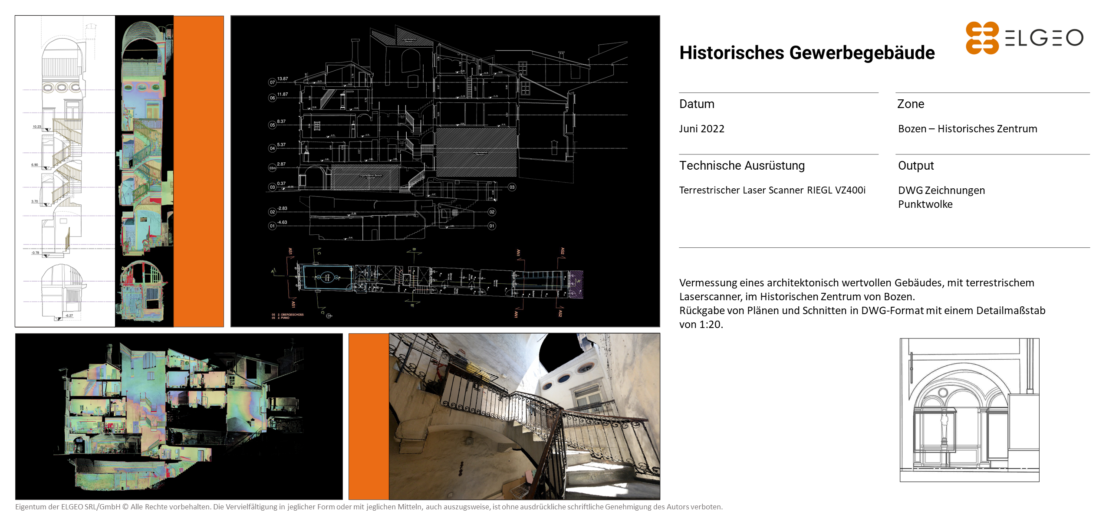Click the tall orange rectangle at the top
1109x515 pixels.
click(x=198, y=171)
